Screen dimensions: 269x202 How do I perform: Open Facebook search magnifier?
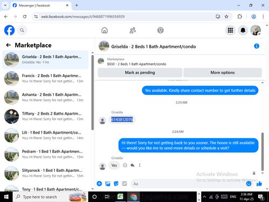(22, 30)
